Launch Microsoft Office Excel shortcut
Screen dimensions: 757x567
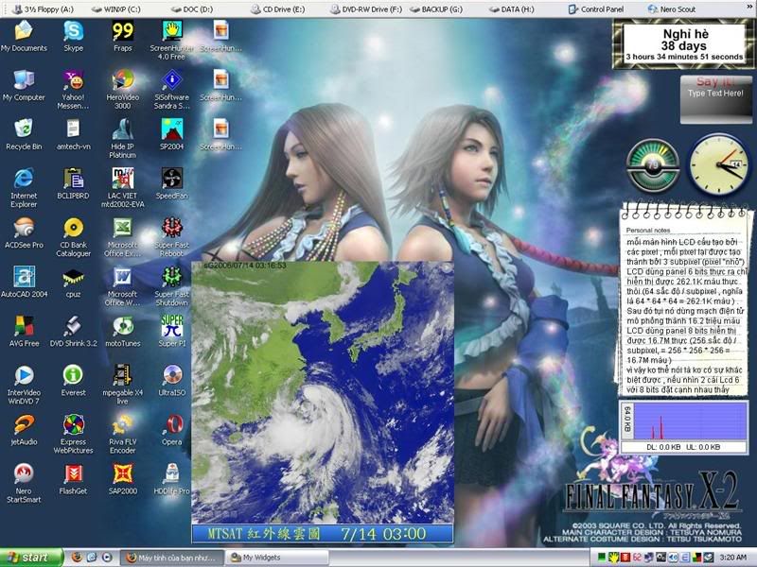coord(123,237)
